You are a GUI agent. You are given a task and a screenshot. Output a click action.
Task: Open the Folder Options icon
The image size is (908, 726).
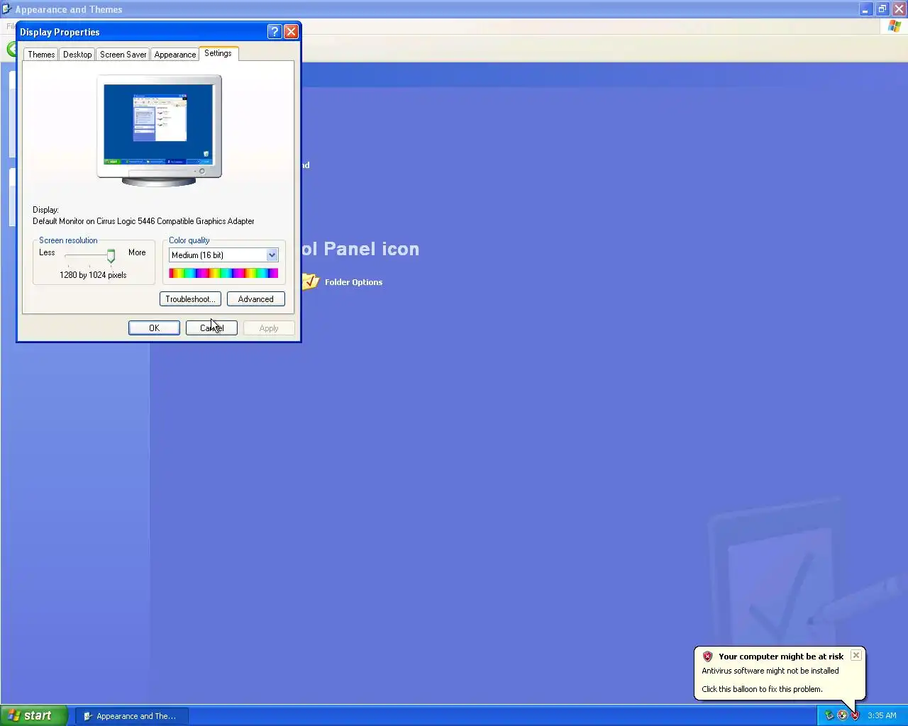[x=311, y=281]
